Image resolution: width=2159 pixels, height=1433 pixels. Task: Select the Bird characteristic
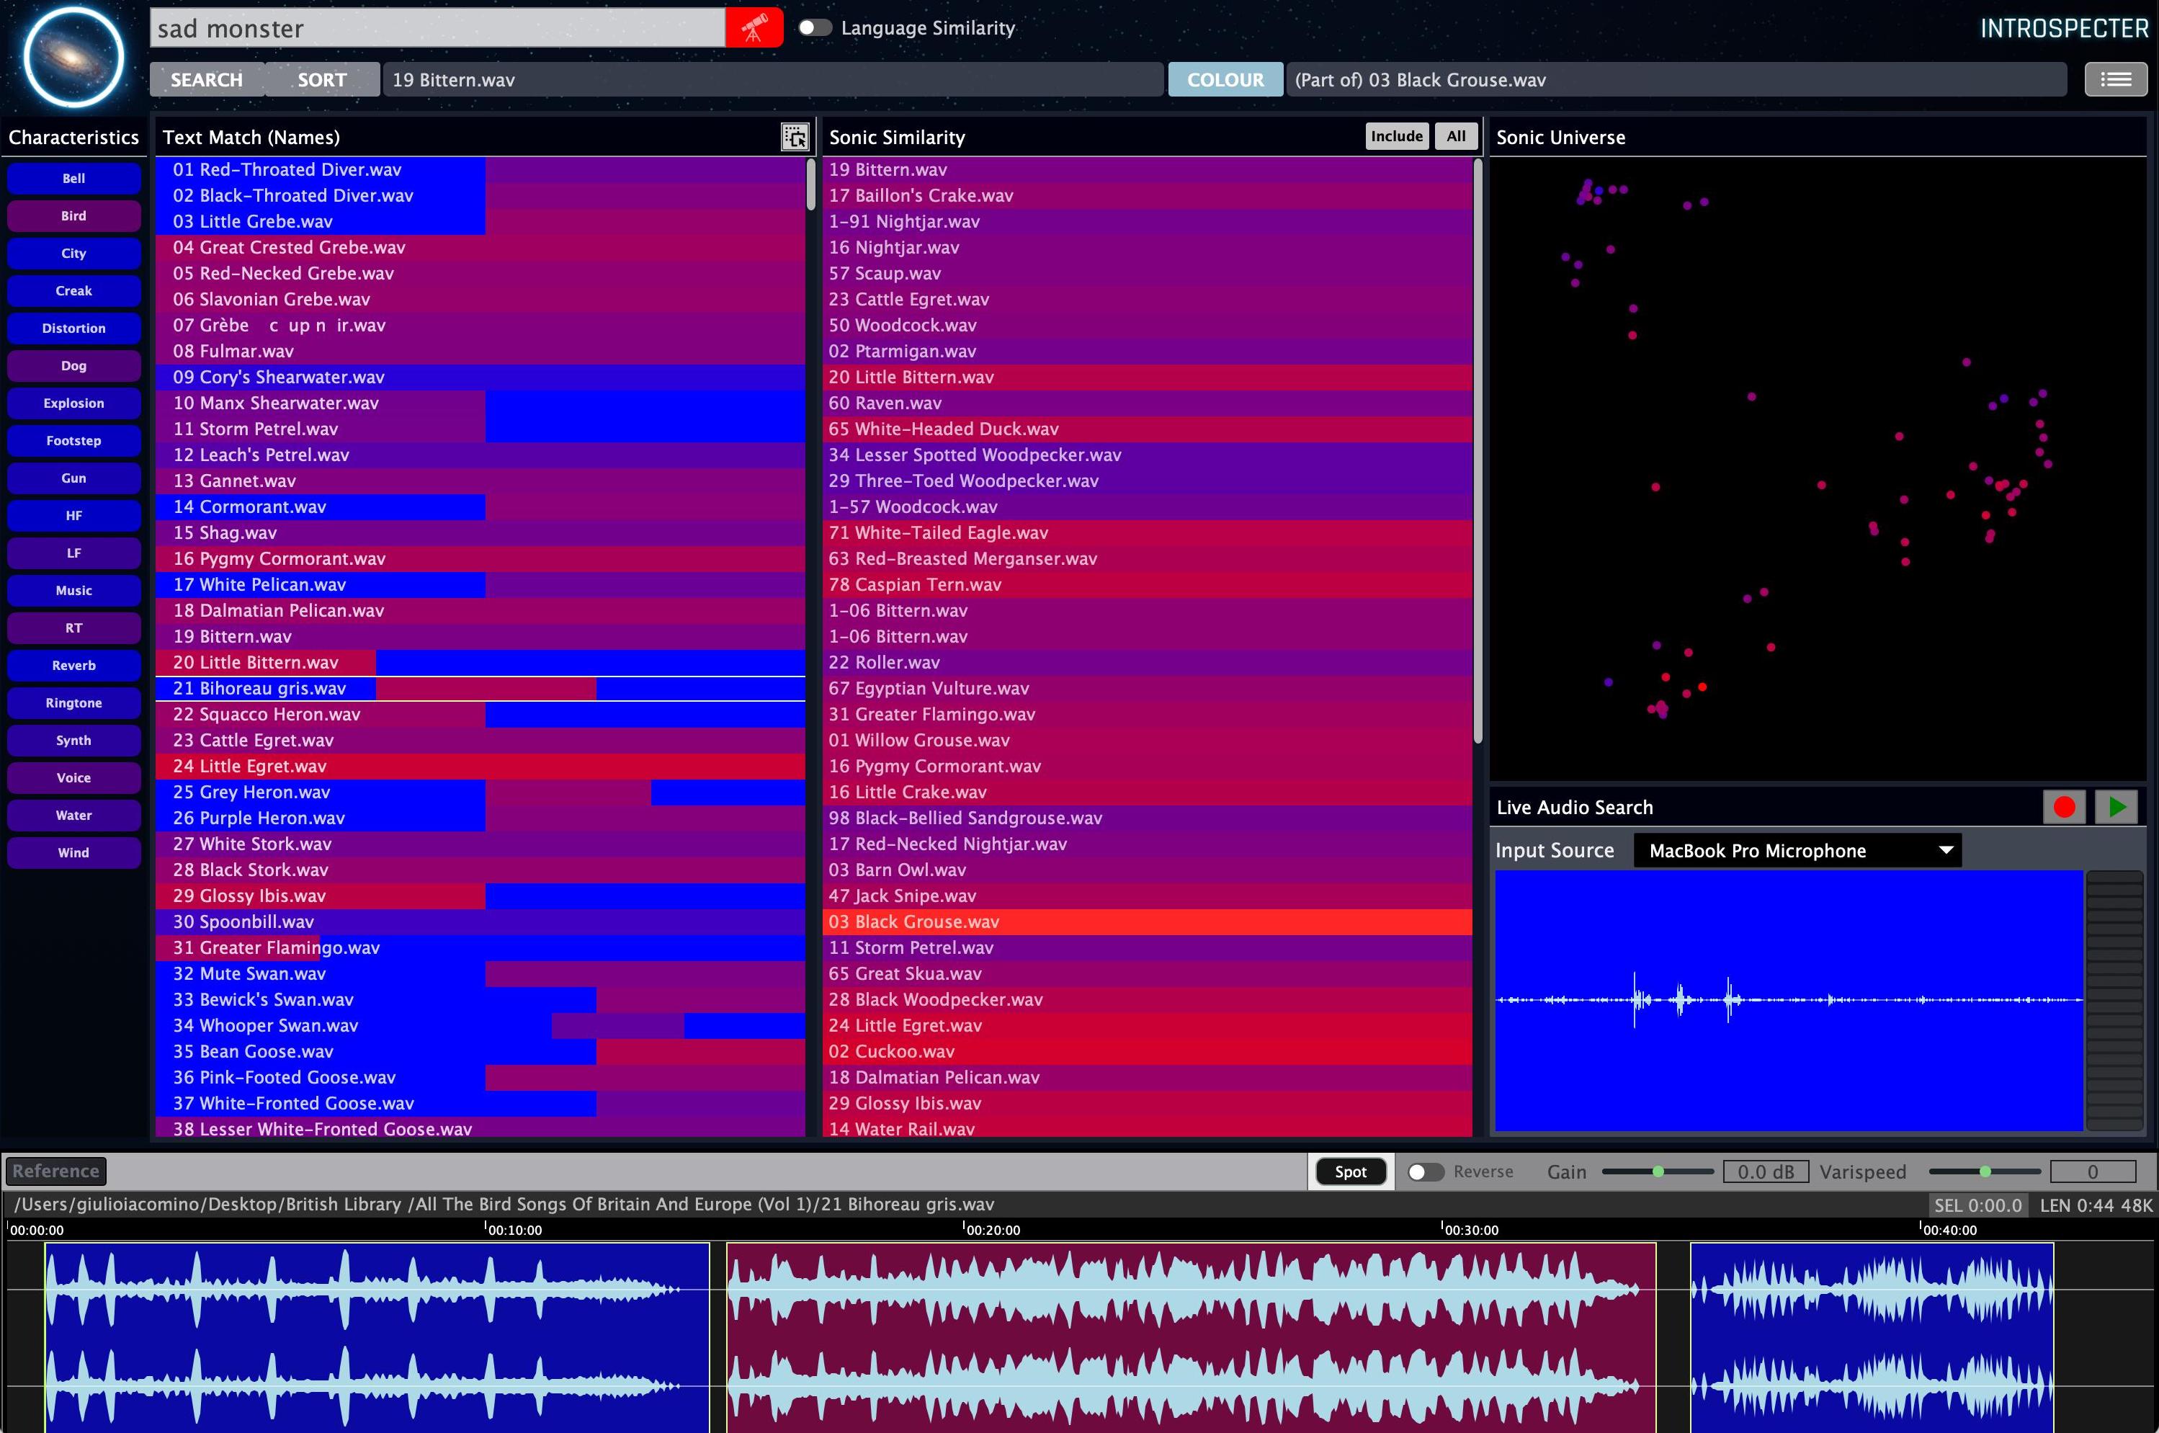point(74,215)
